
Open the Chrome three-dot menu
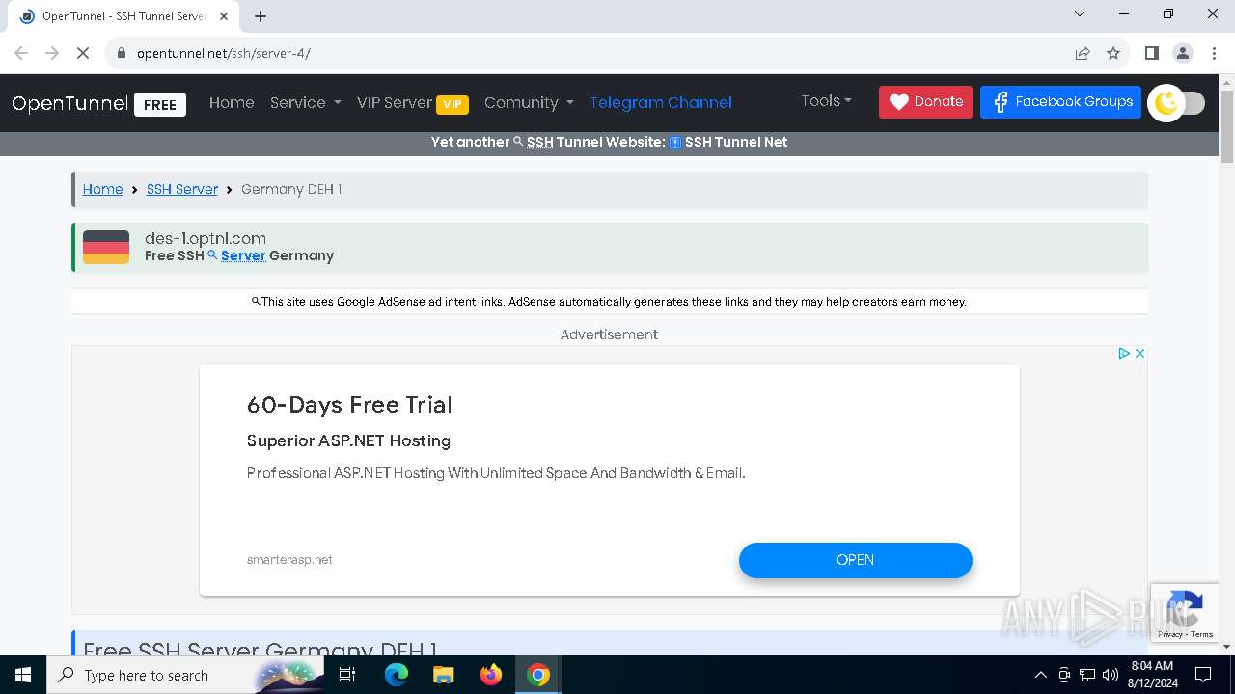tap(1213, 53)
